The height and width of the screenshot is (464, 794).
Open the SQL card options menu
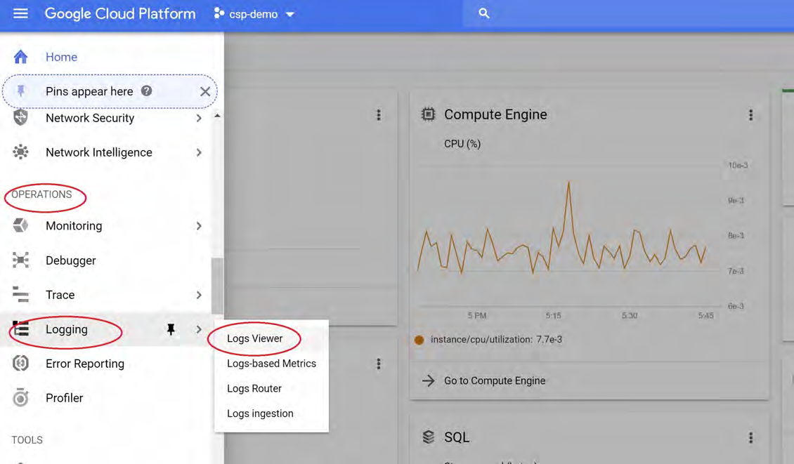751,438
